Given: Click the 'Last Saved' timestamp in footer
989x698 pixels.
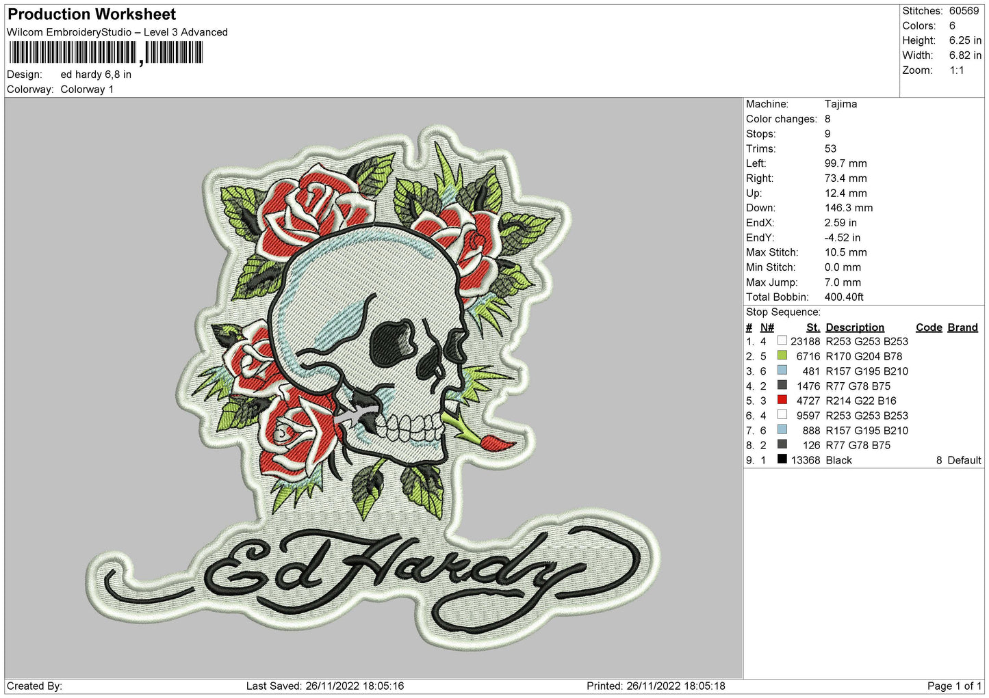Looking at the screenshot, I should [325, 686].
